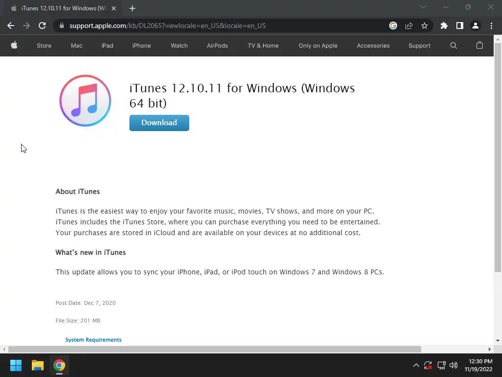502x377 pixels.
Task: Click the sync update tray icon
Action: (x=428, y=365)
